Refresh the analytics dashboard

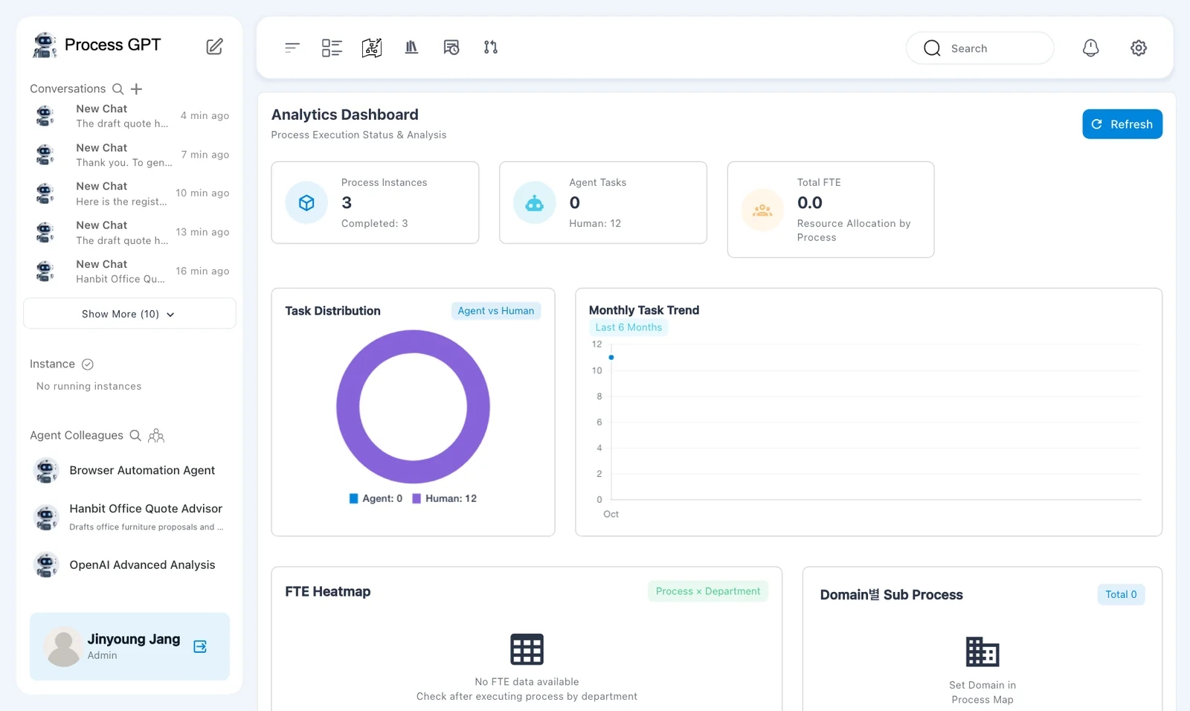pos(1122,124)
